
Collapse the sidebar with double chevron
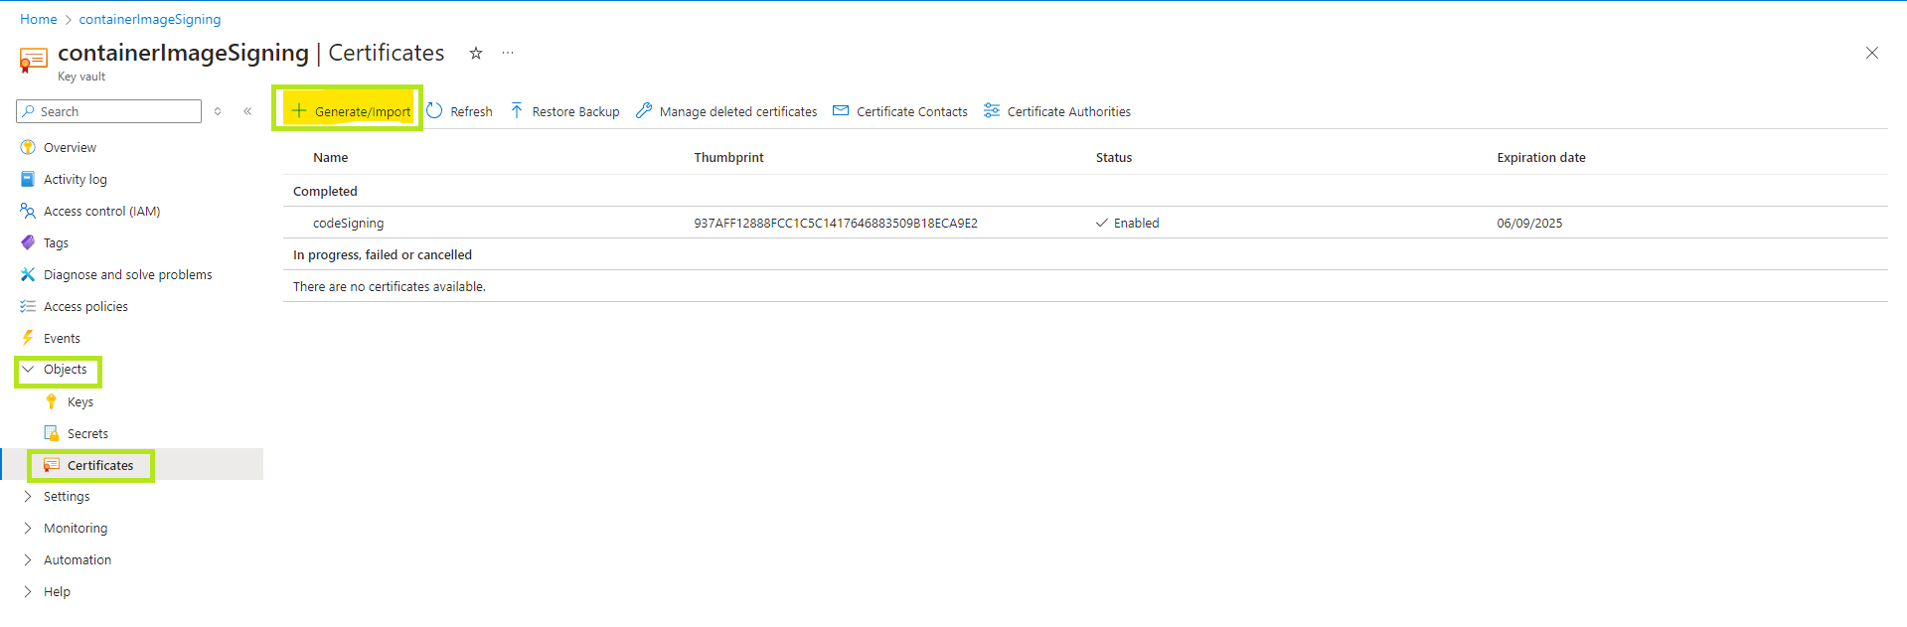[x=247, y=111]
